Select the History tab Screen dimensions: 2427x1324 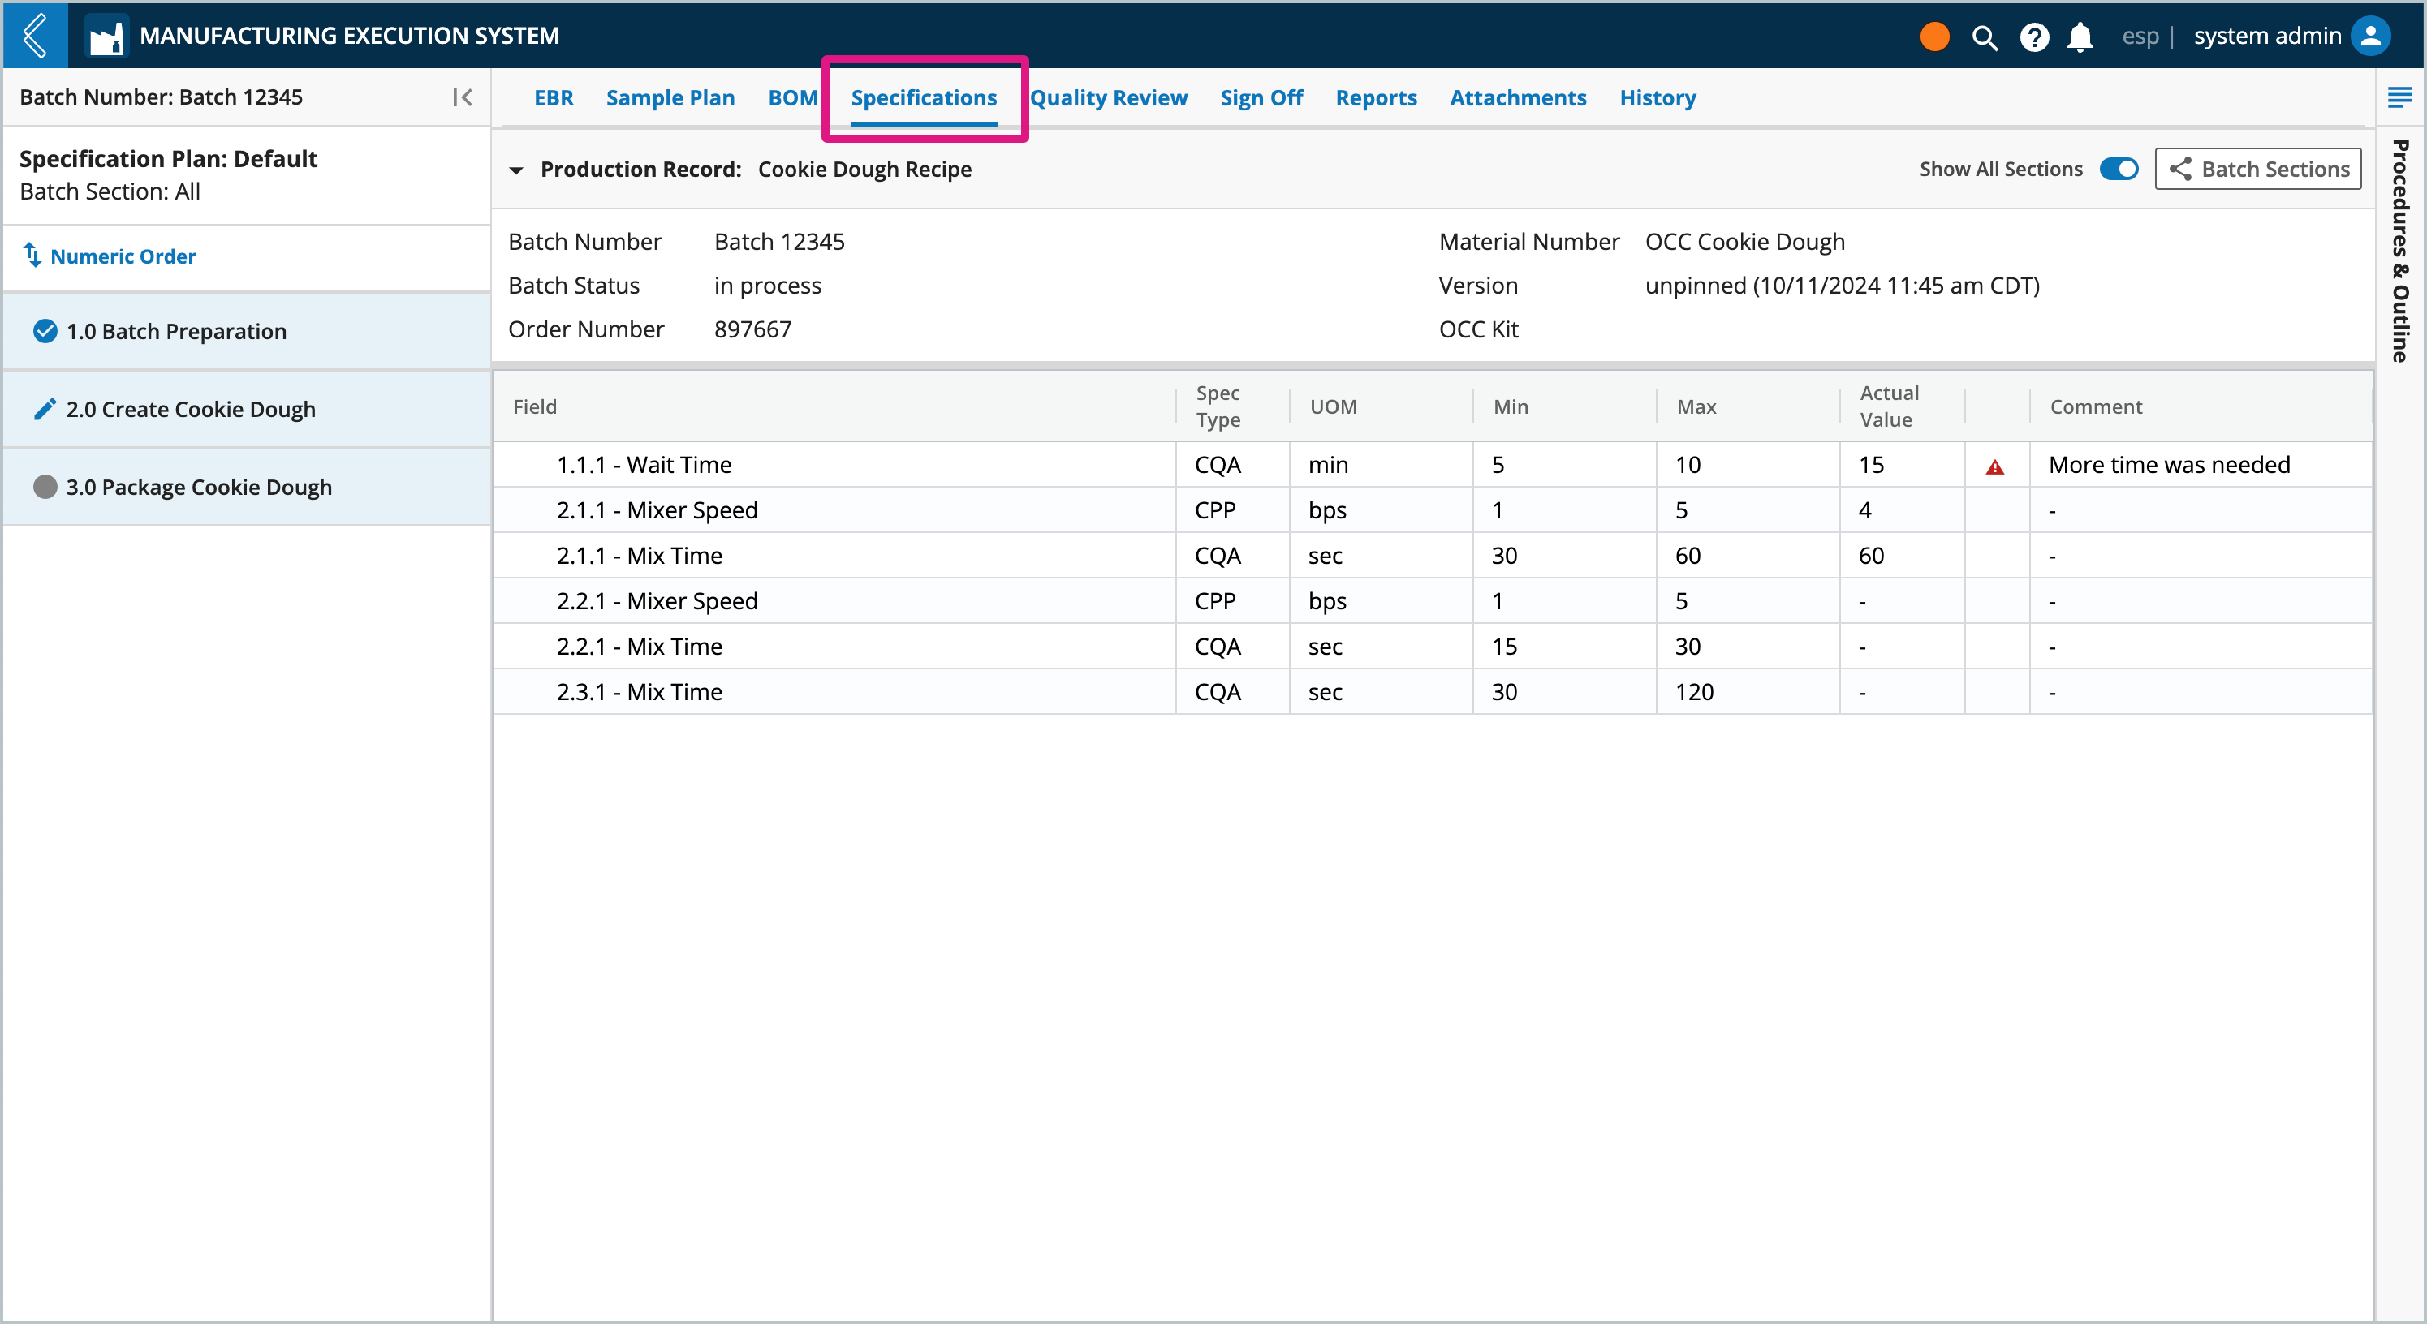tap(1656, 98)
